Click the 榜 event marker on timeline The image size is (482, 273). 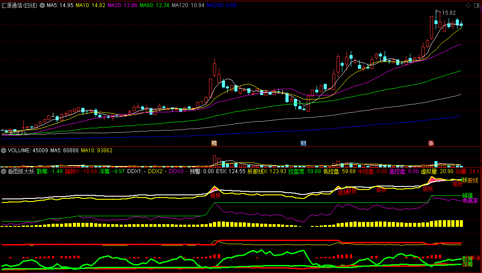pos(214,143)
